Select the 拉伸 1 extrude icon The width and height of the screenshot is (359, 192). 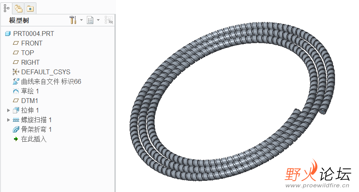16,110
